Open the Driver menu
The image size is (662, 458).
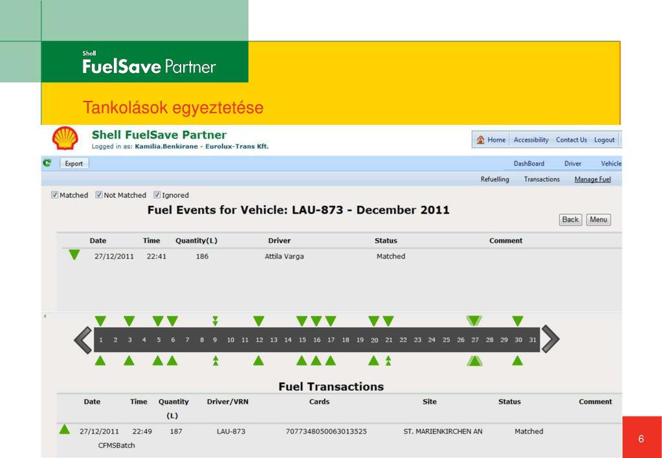tap(573, 164)
